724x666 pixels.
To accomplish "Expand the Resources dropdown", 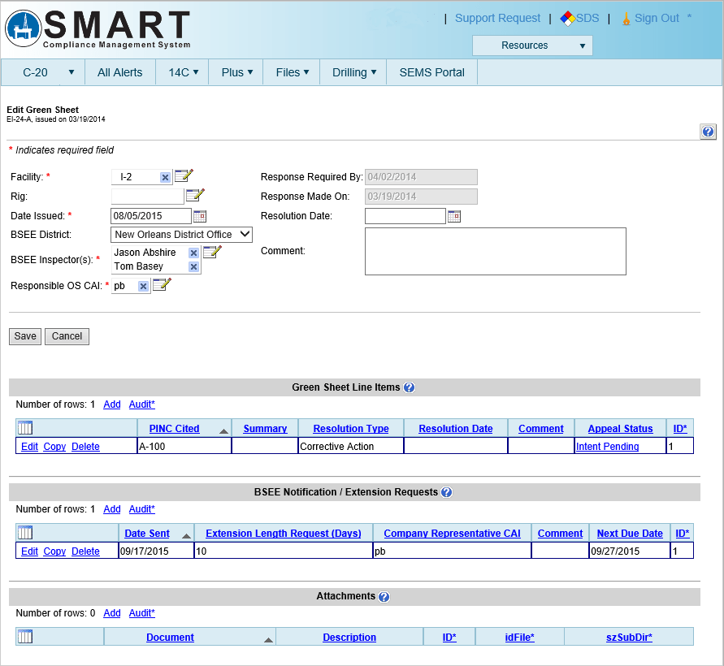I will [x=532, y=45].
